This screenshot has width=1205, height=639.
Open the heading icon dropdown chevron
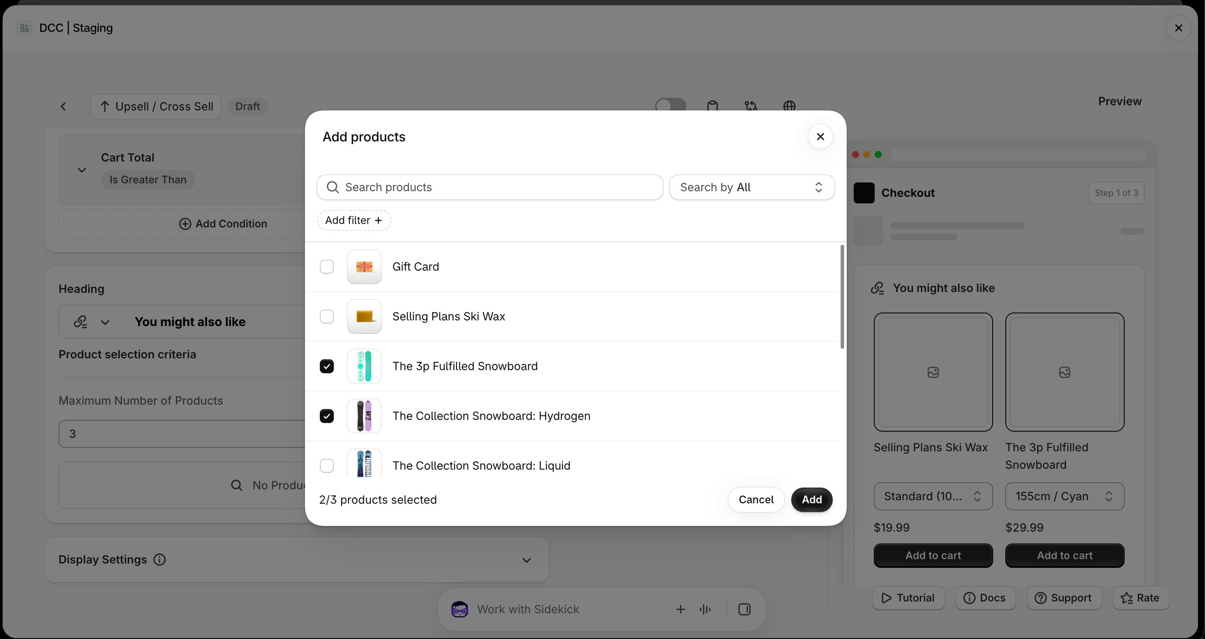(x=105, y=323)
